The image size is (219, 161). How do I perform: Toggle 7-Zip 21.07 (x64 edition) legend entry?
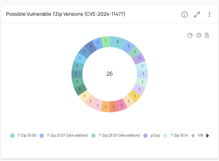[67, 135]
